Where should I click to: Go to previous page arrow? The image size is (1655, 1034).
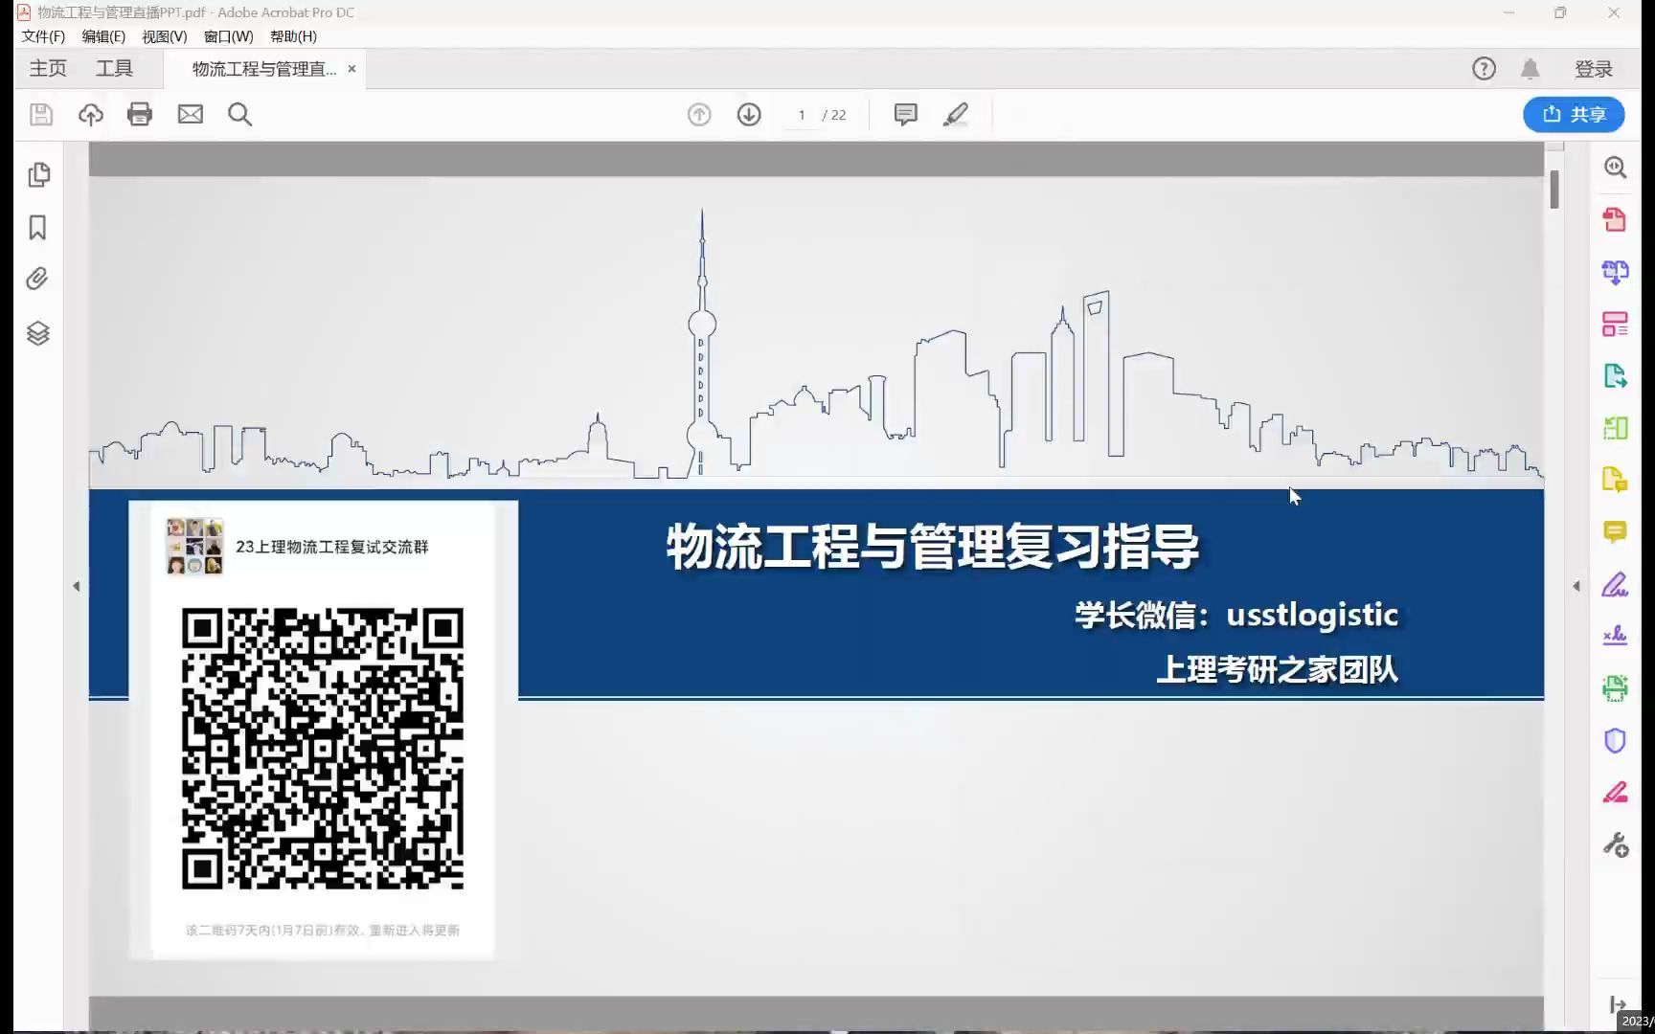[699, 115]
